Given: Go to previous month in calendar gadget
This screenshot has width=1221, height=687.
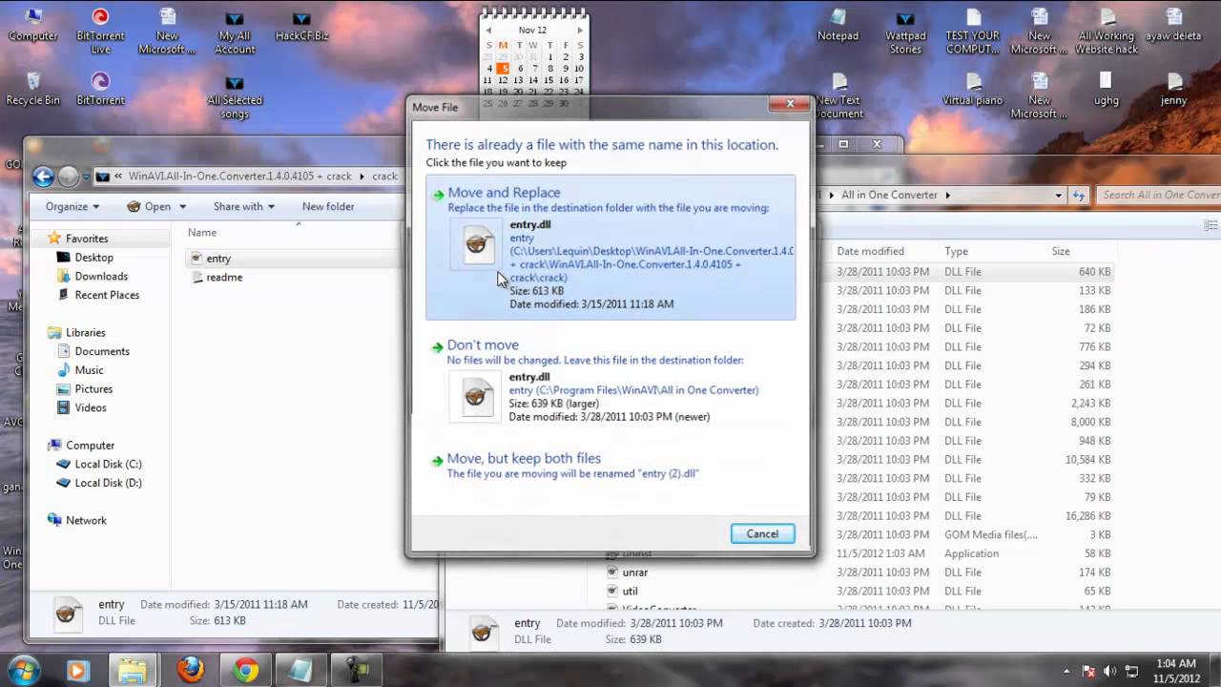Looking at the screenshot, I should pos(488,31).
